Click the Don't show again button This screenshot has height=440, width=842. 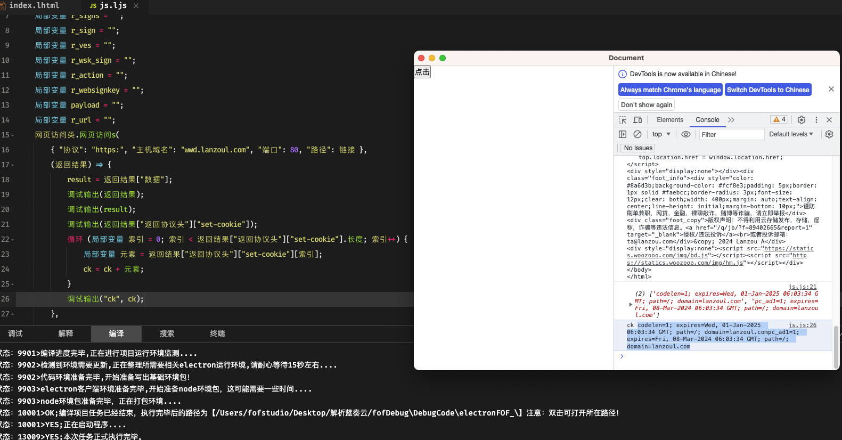pyautogui.click(x=647, y=105)
